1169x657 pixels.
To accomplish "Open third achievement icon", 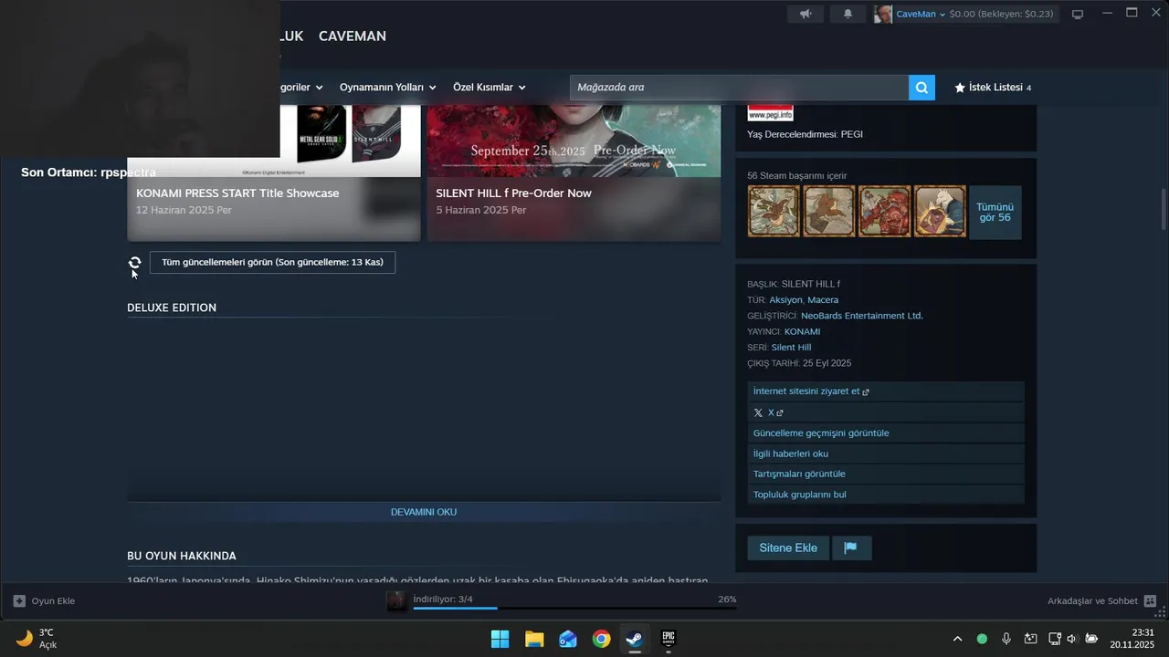I will [x=884, y=212].
